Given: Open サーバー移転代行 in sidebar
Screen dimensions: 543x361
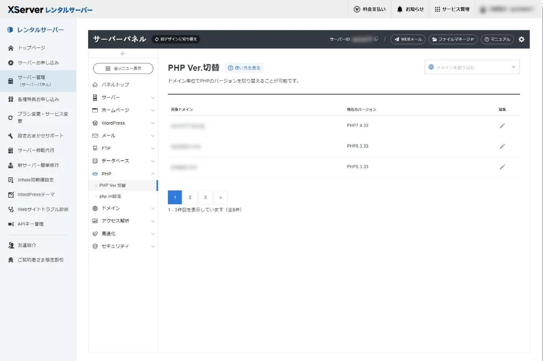Looking at the screenshot, I should (38, 150).
